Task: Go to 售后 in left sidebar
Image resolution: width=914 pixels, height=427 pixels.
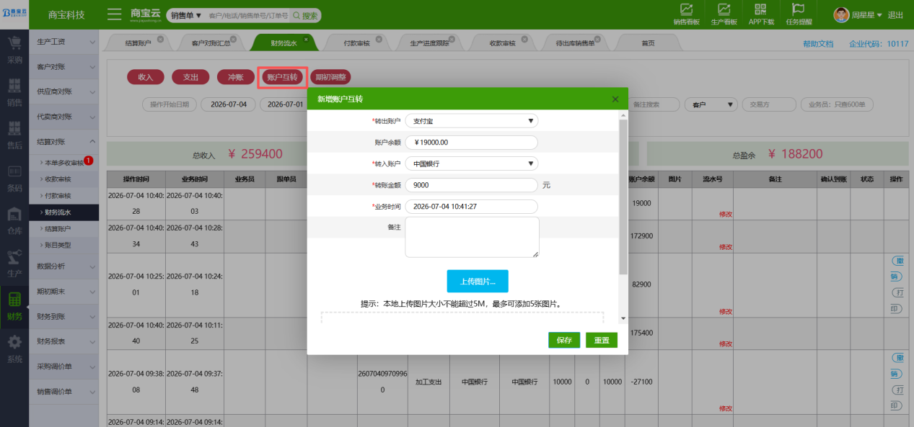Action: pyautogui.click(x=14, y=135)
